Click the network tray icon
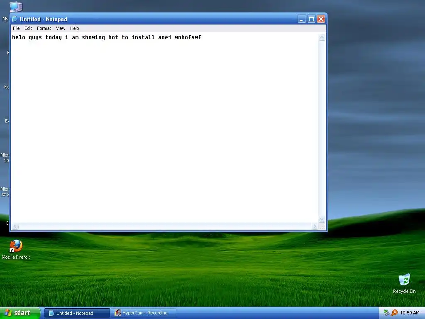425x319 pixels. click(386, 313)
